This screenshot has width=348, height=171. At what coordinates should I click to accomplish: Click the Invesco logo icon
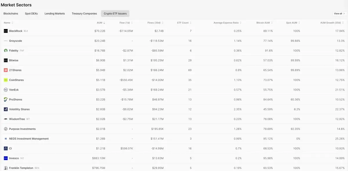click(6, 158)
